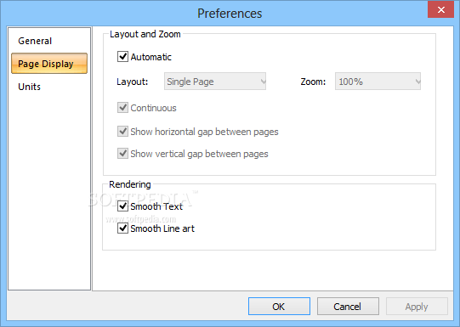Click the Rendering group label

click(130, 184)
